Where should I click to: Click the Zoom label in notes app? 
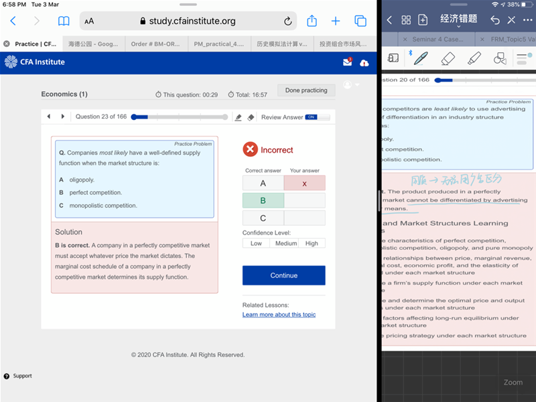pyautogui.click(x=513, y=383)
